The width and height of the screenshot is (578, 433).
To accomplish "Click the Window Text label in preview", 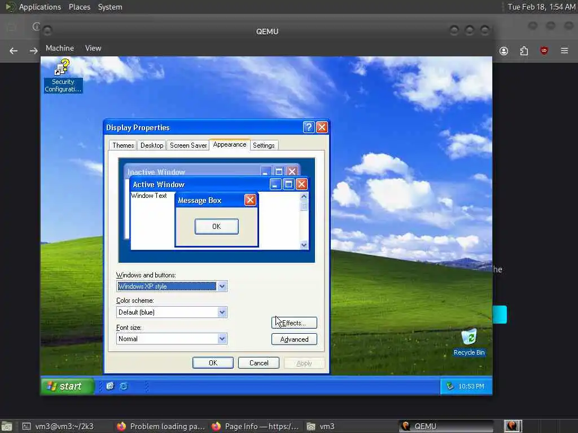I will pos(149,196).
